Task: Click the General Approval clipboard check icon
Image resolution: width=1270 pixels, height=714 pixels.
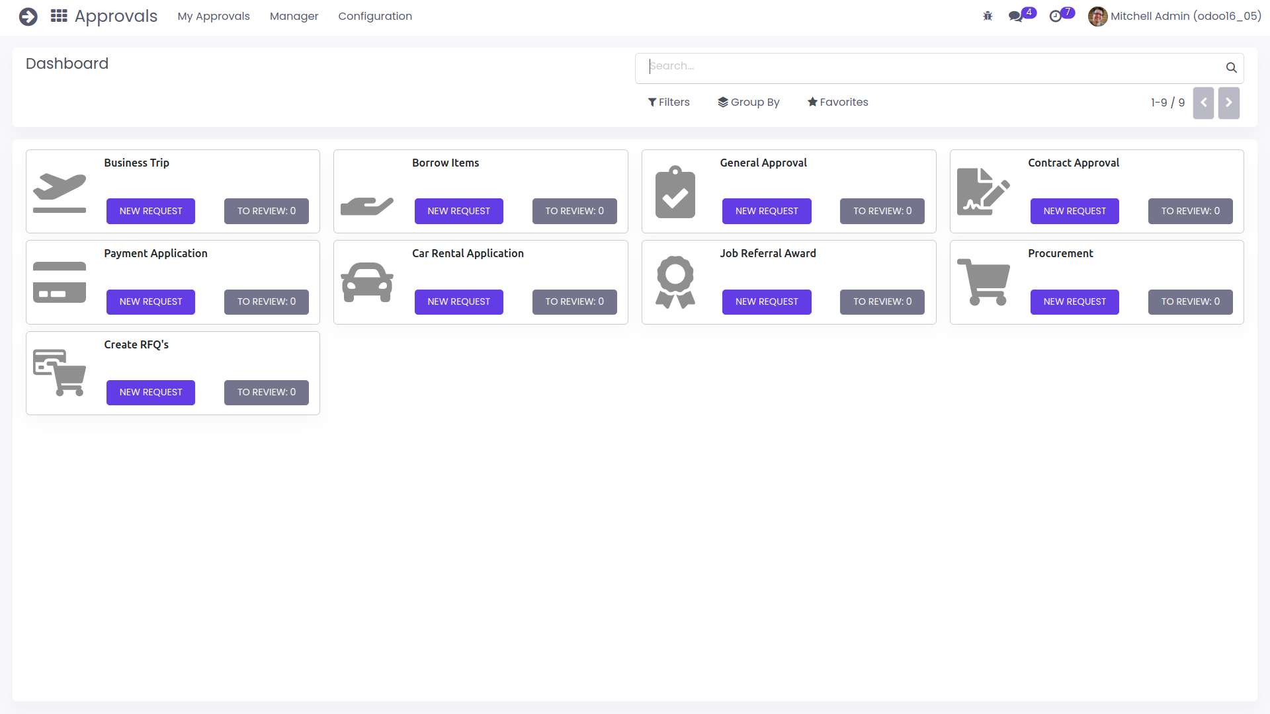Action: click(x=675, y=192)
